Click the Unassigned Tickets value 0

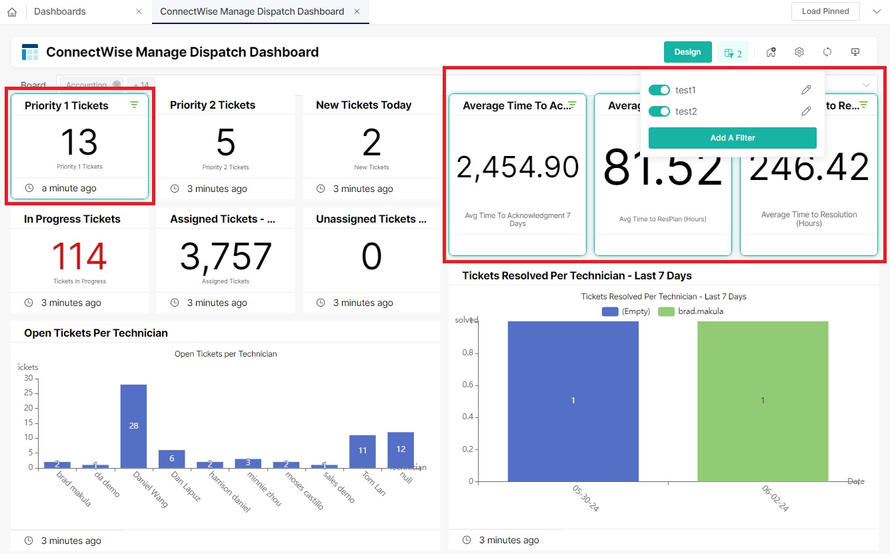coord(371,257)
